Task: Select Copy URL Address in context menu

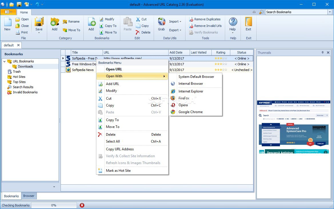Action: pos(120,149)
